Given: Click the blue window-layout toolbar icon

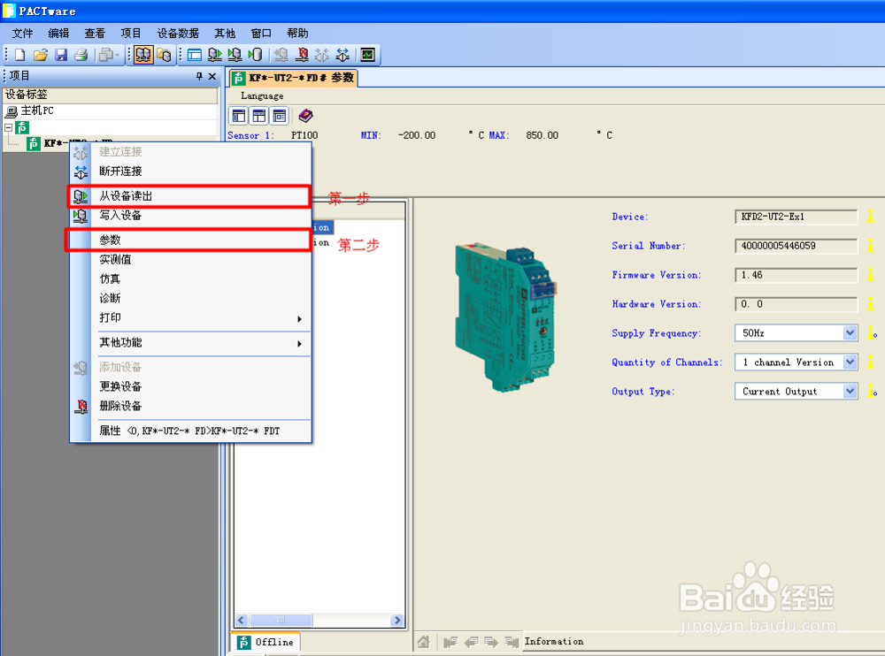Looking at the screenshot, I should tap(195, 55).
